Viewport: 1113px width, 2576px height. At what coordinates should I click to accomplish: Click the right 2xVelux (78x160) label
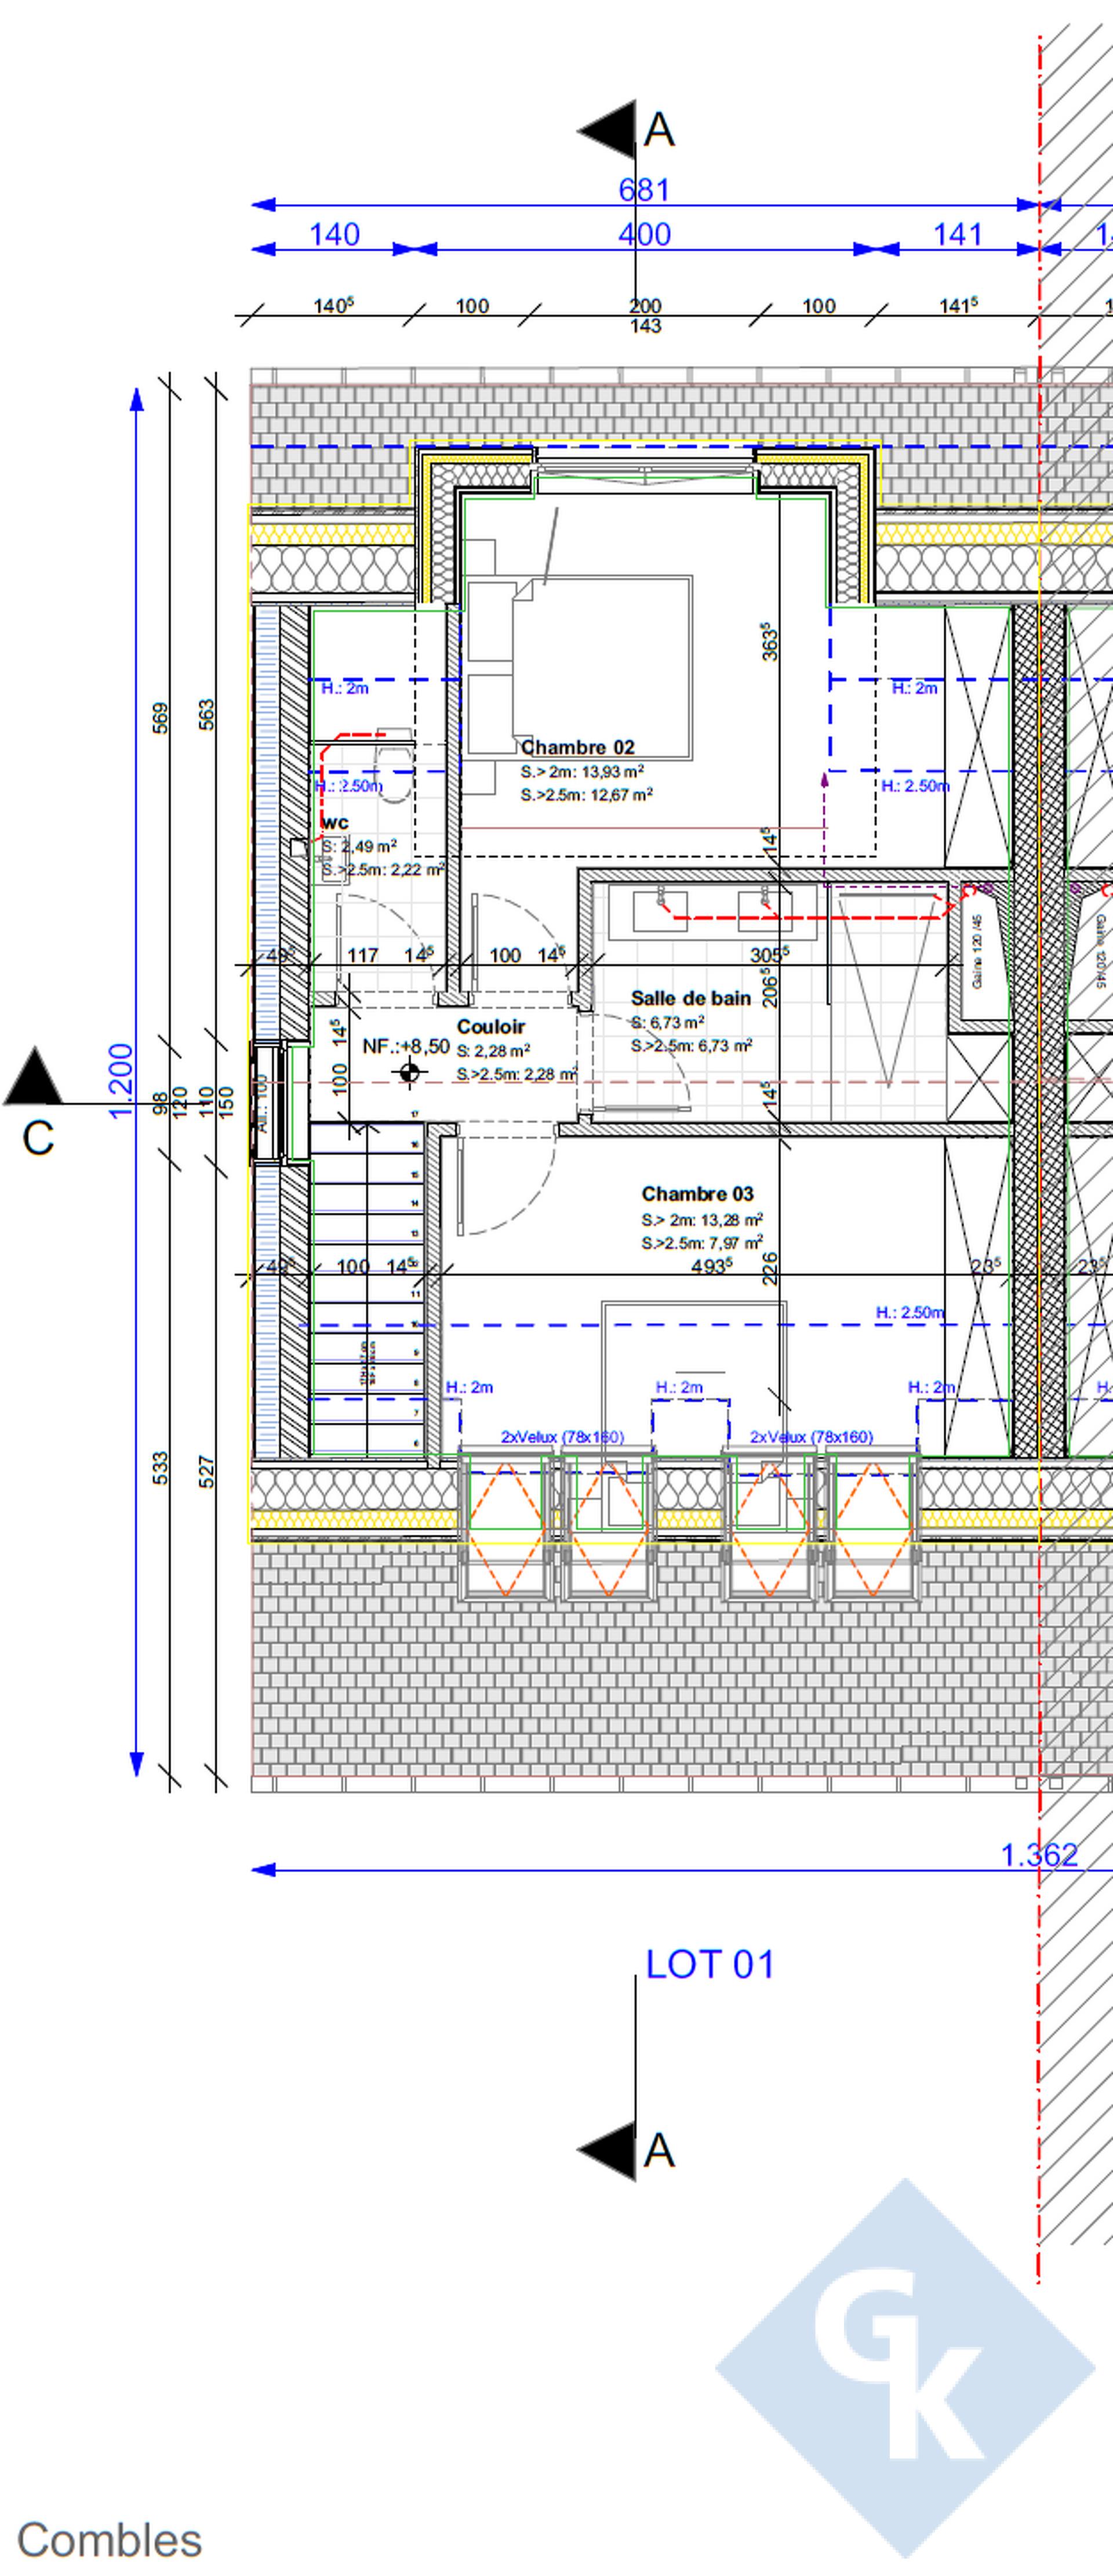click(811, 1437)
